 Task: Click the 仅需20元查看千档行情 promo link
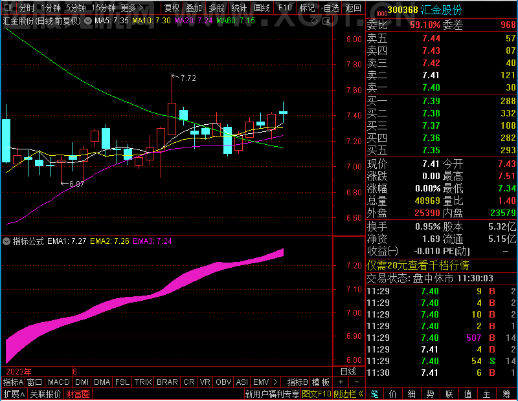tap(418, 265)
